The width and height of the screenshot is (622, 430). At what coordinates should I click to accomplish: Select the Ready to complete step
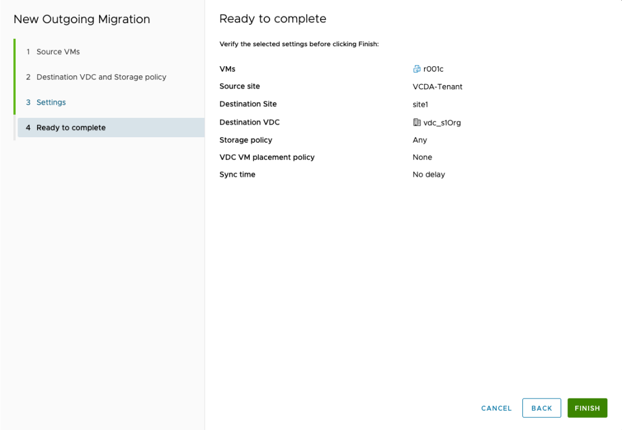(111, 128)
